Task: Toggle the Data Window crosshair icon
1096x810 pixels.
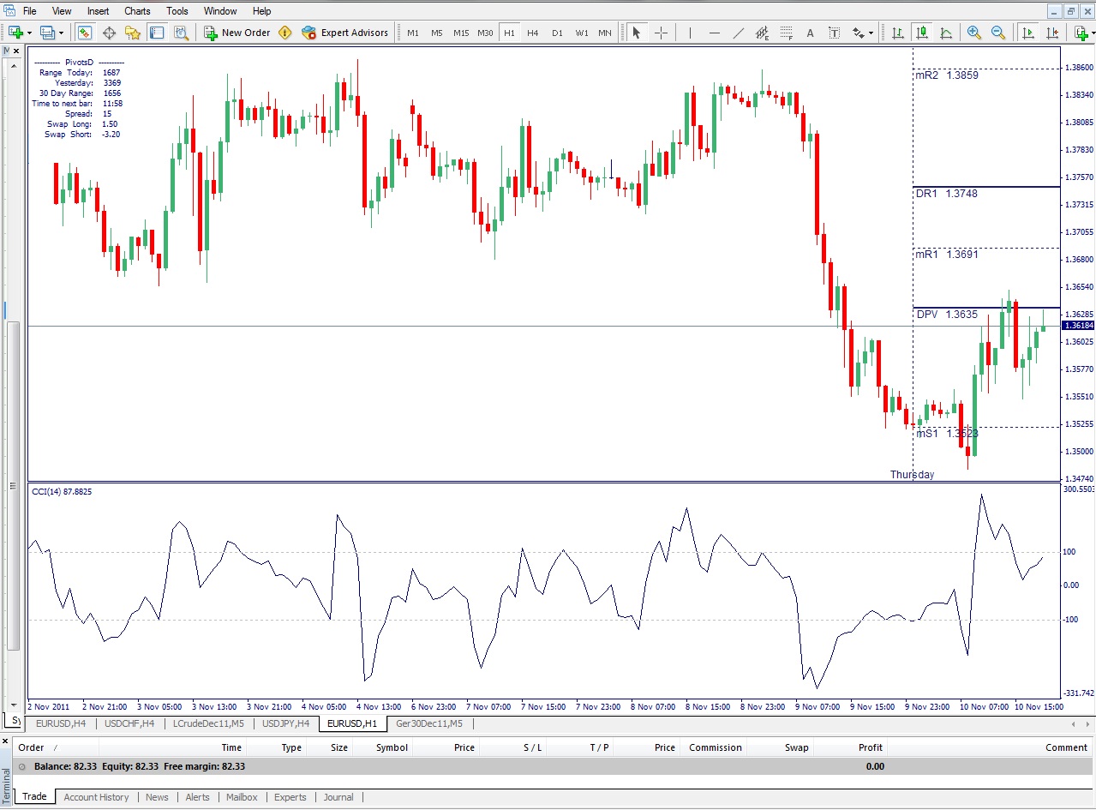Action: click(x=109, y=33)
